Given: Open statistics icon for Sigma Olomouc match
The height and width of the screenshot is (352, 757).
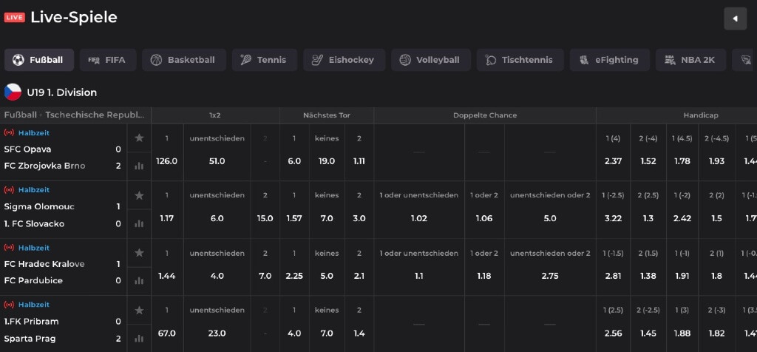Looking at the screenshot, I should pos(139,223).
